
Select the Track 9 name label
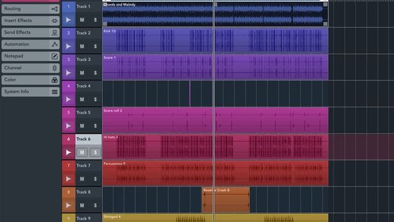click(83, 218)
